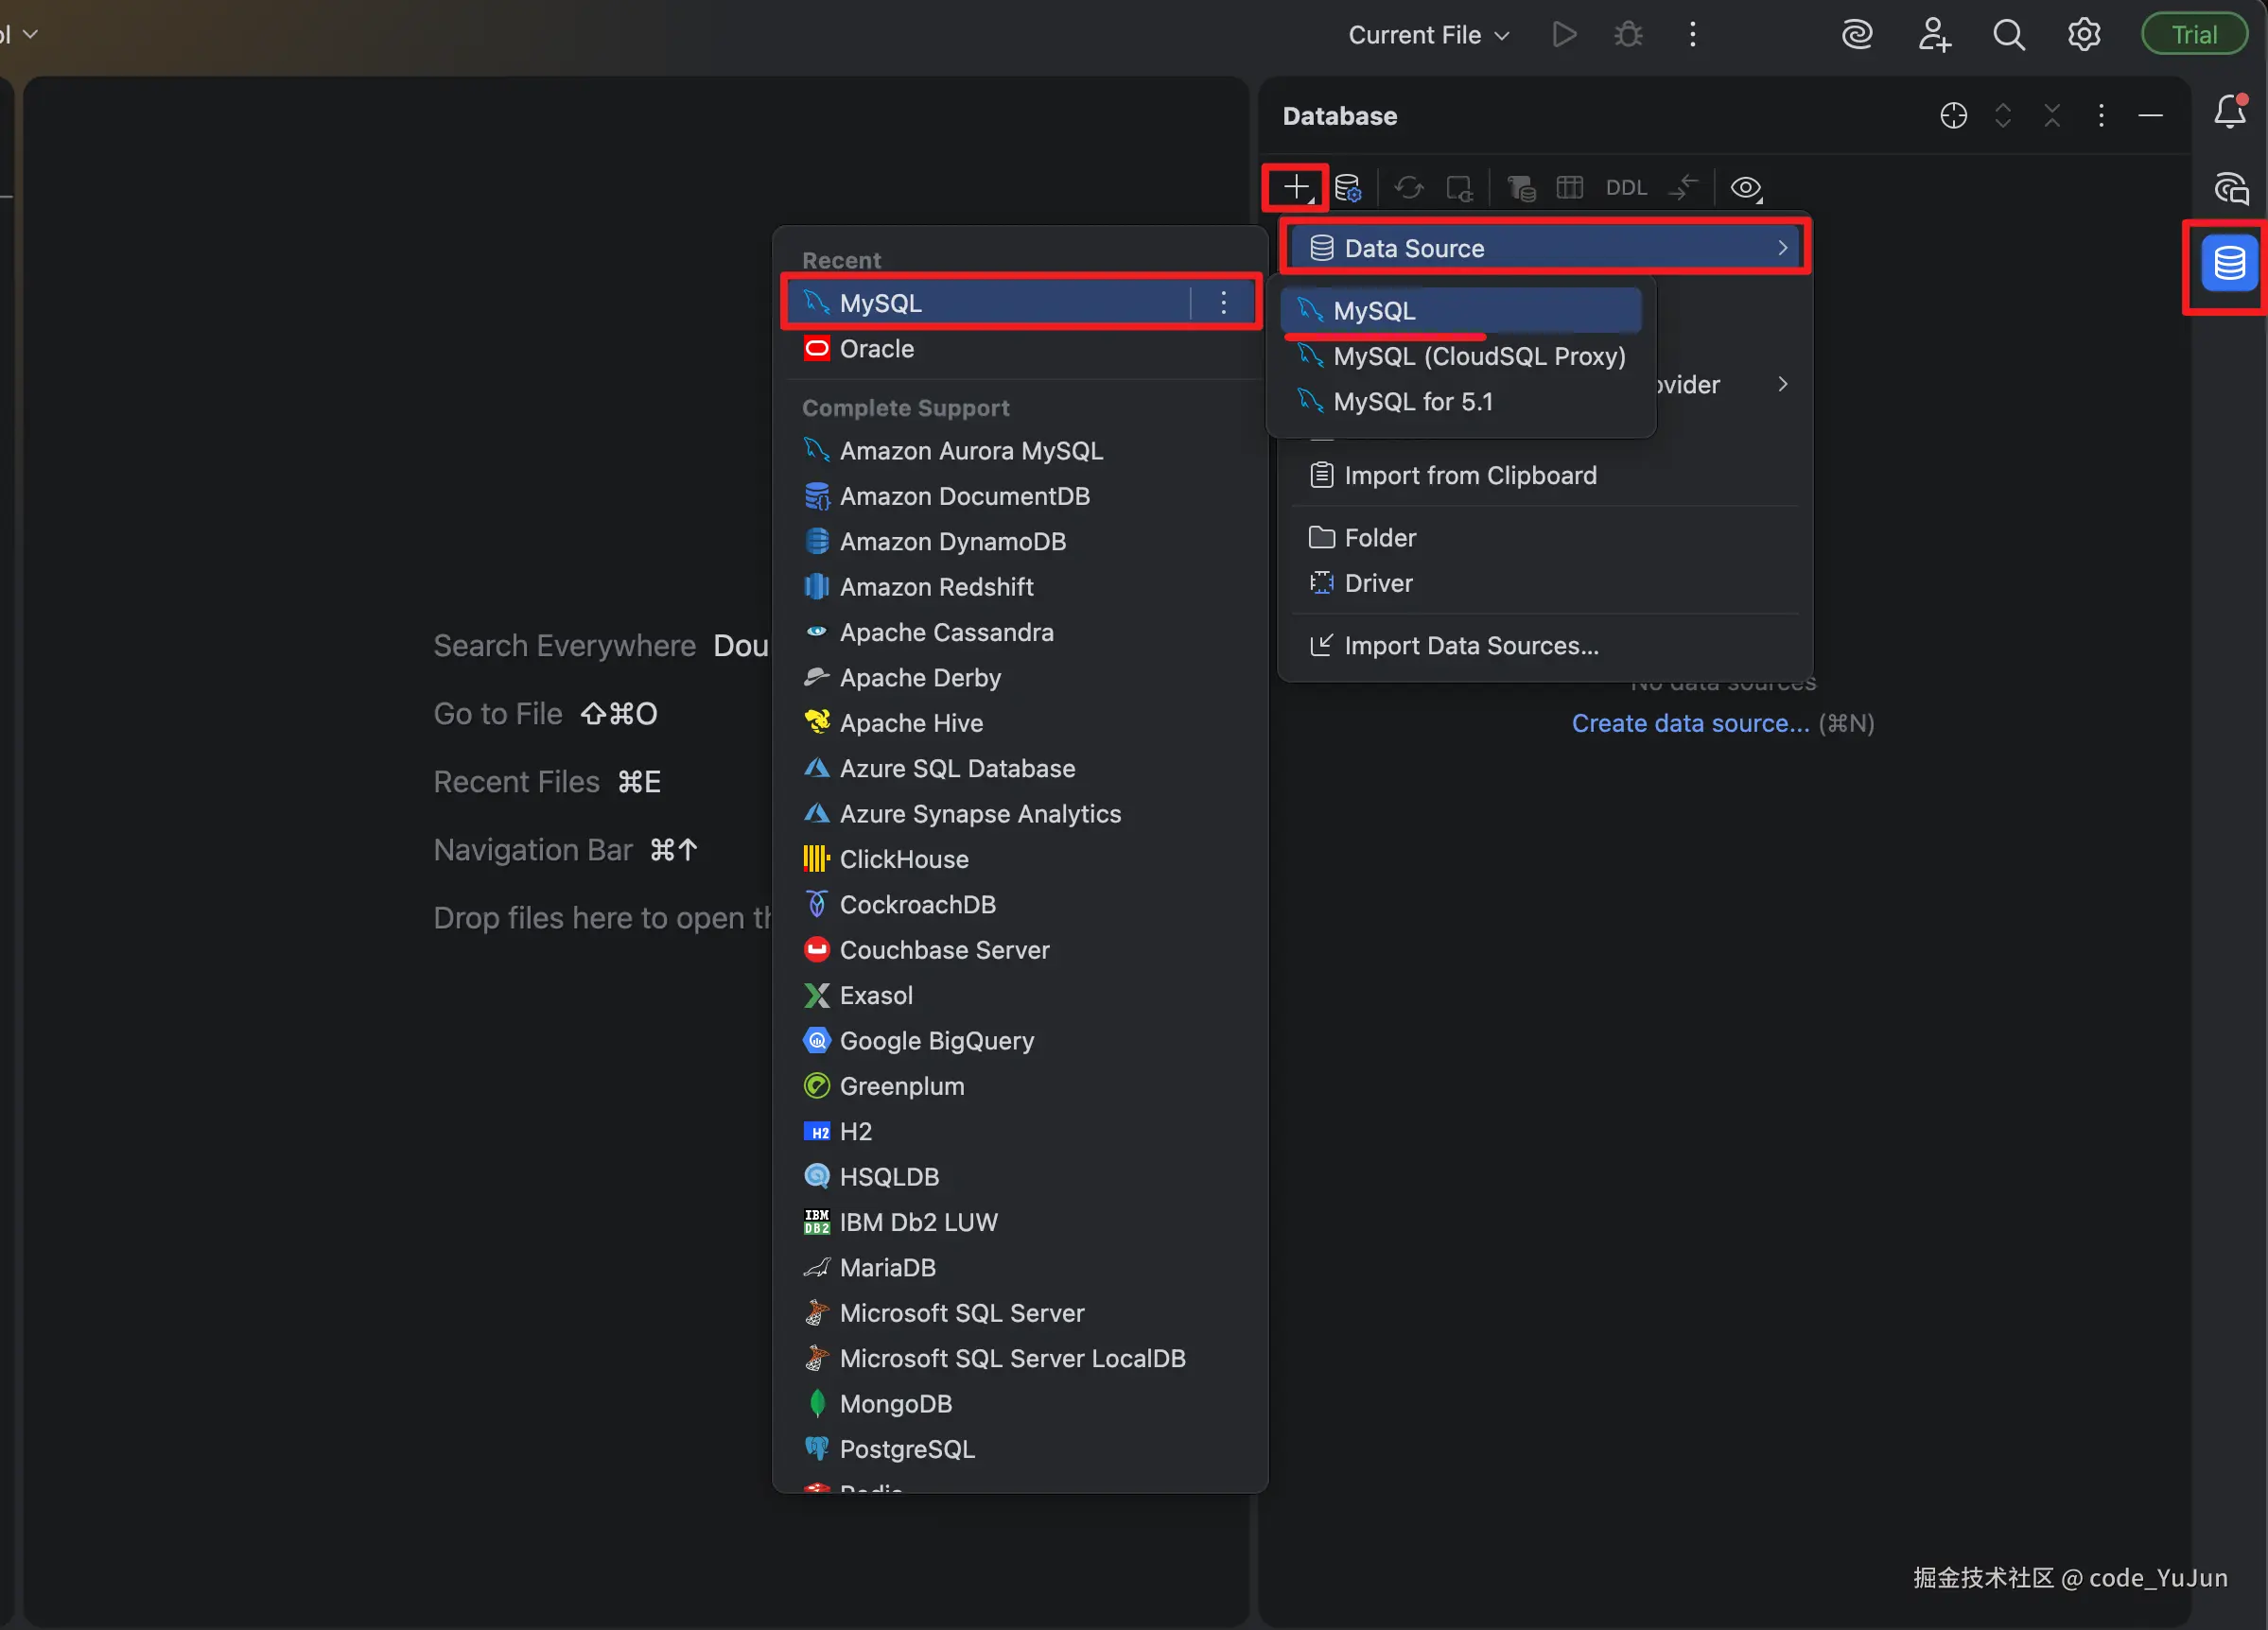2268x1630 pixels.
Task: Click the AI Assistant spiral icon
Action: [x=1856, y=35]
